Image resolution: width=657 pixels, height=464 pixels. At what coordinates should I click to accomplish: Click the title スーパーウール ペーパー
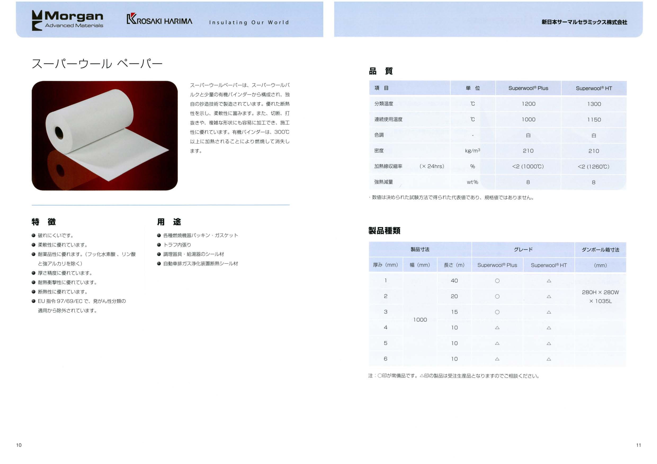tap(97, 64)
